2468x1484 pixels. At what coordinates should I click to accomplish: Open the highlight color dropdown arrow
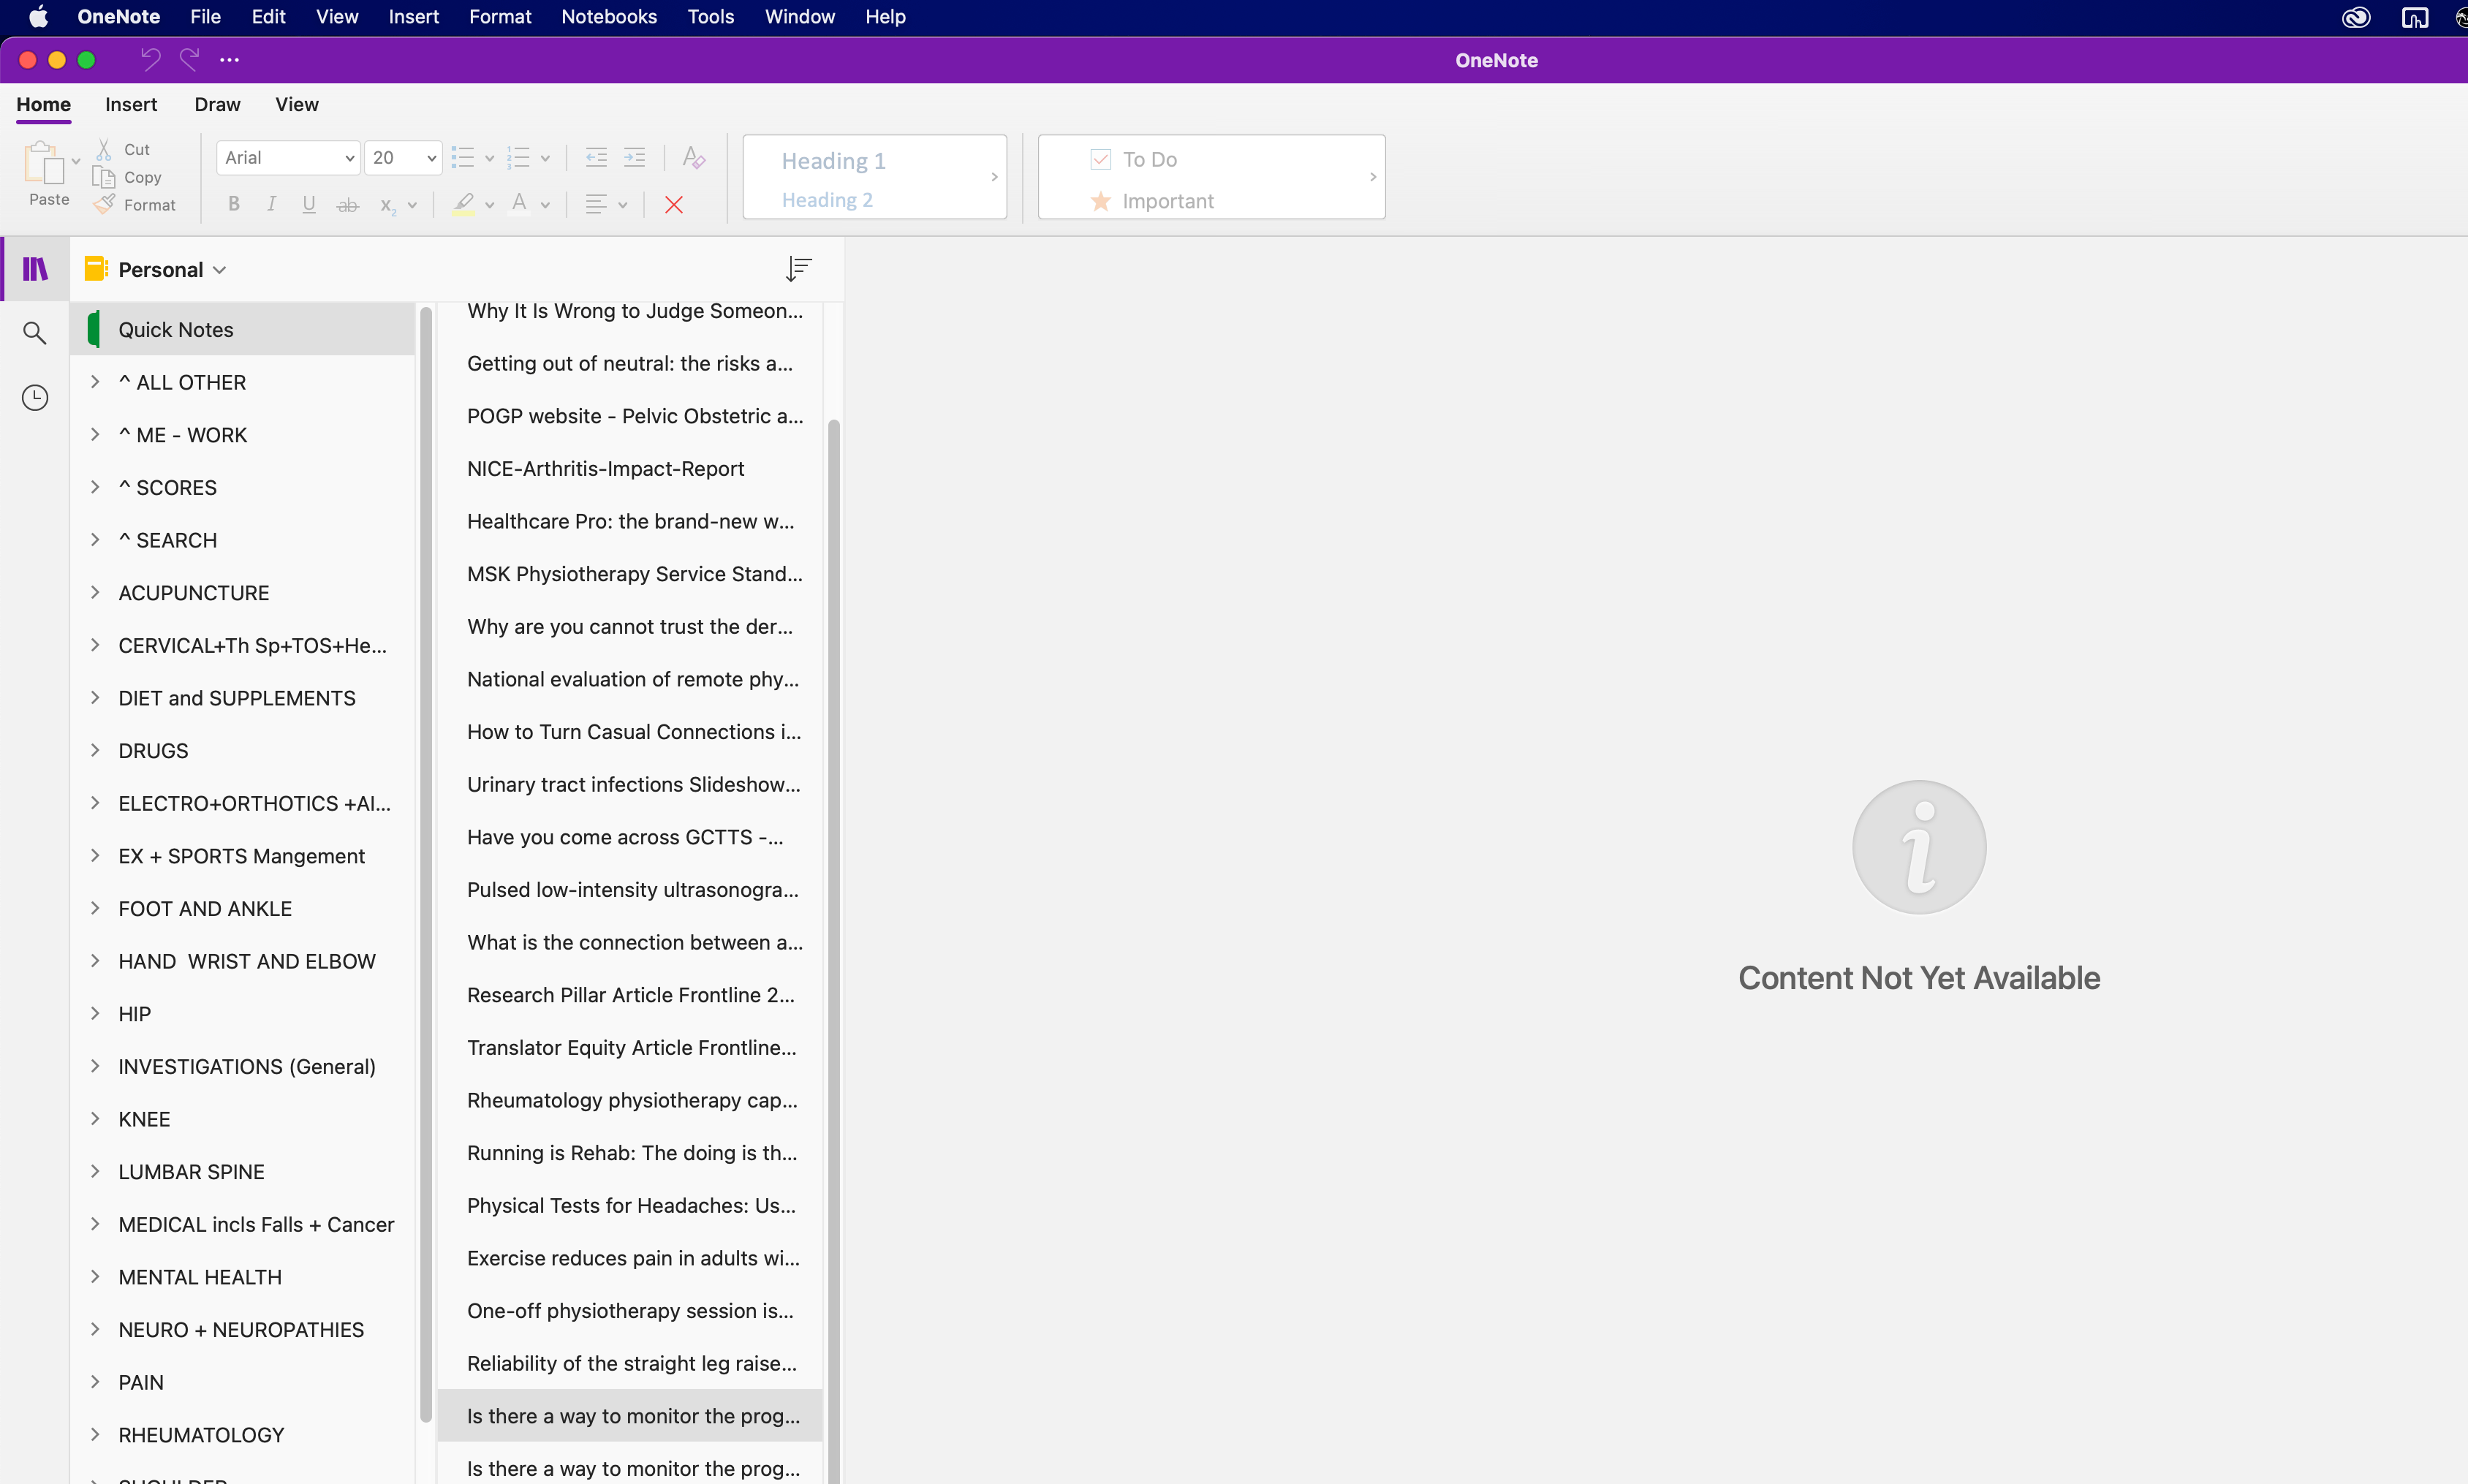[490, 205]
